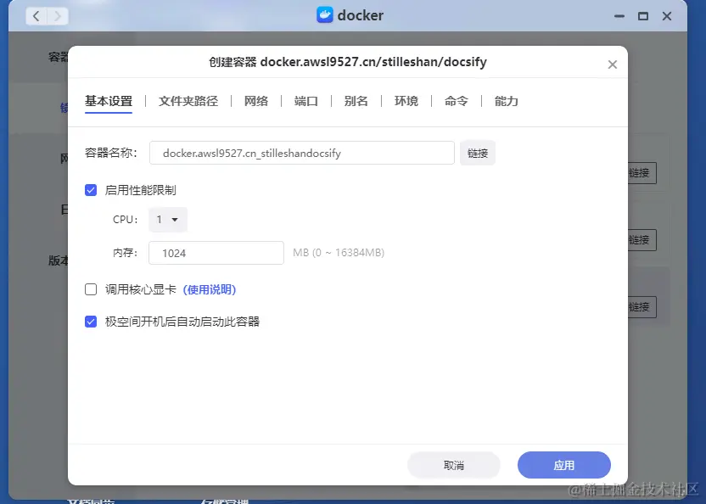Click the 应用 button

point(564,465)
